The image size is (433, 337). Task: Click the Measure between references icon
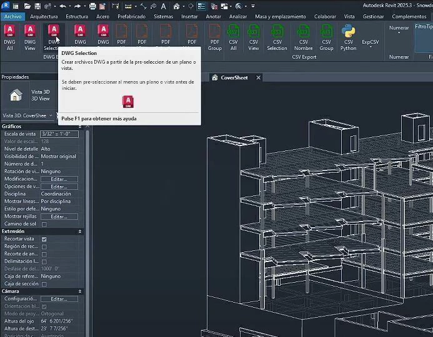[128, 6]
